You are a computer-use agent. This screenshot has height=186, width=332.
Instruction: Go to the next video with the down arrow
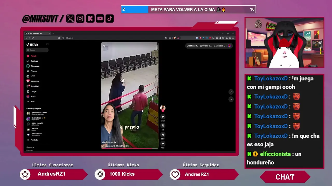pyautogui.click(x=231, y=99)
